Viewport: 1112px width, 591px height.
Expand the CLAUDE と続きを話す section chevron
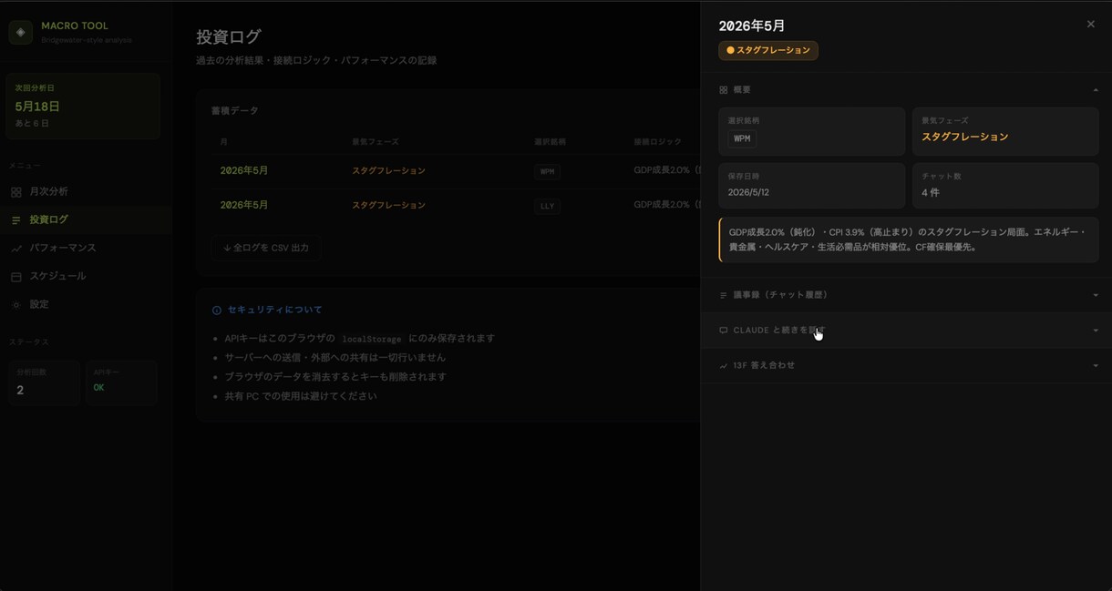[x=1096, y=331]
